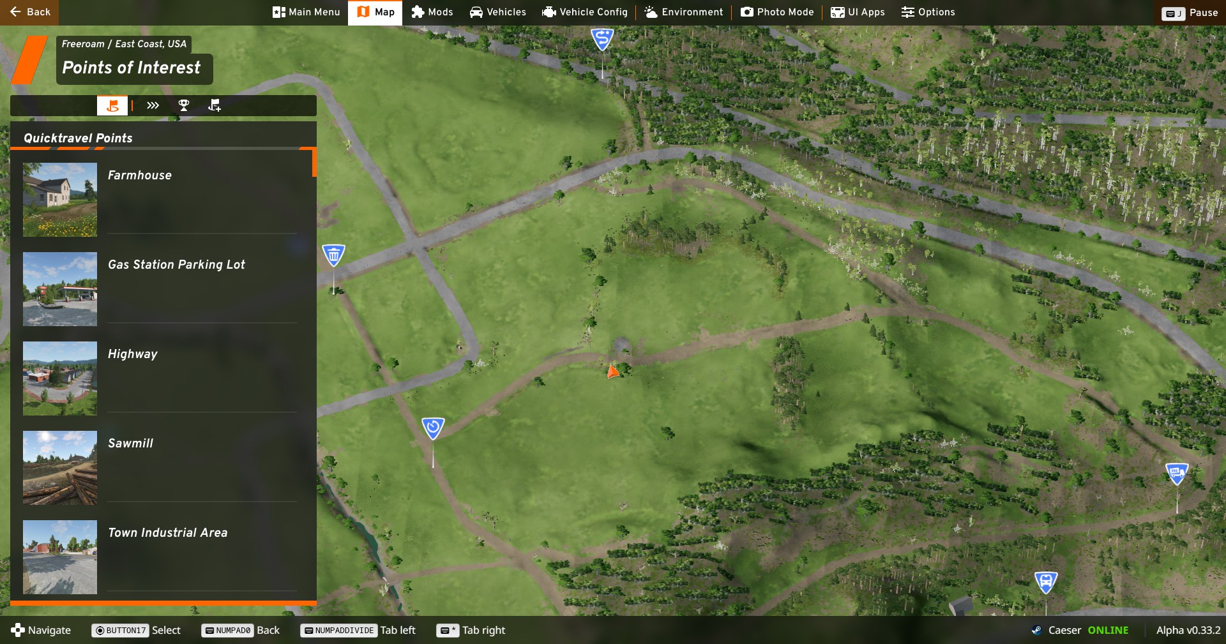Click the NUMPAD0 Back hint

(241, 631)
